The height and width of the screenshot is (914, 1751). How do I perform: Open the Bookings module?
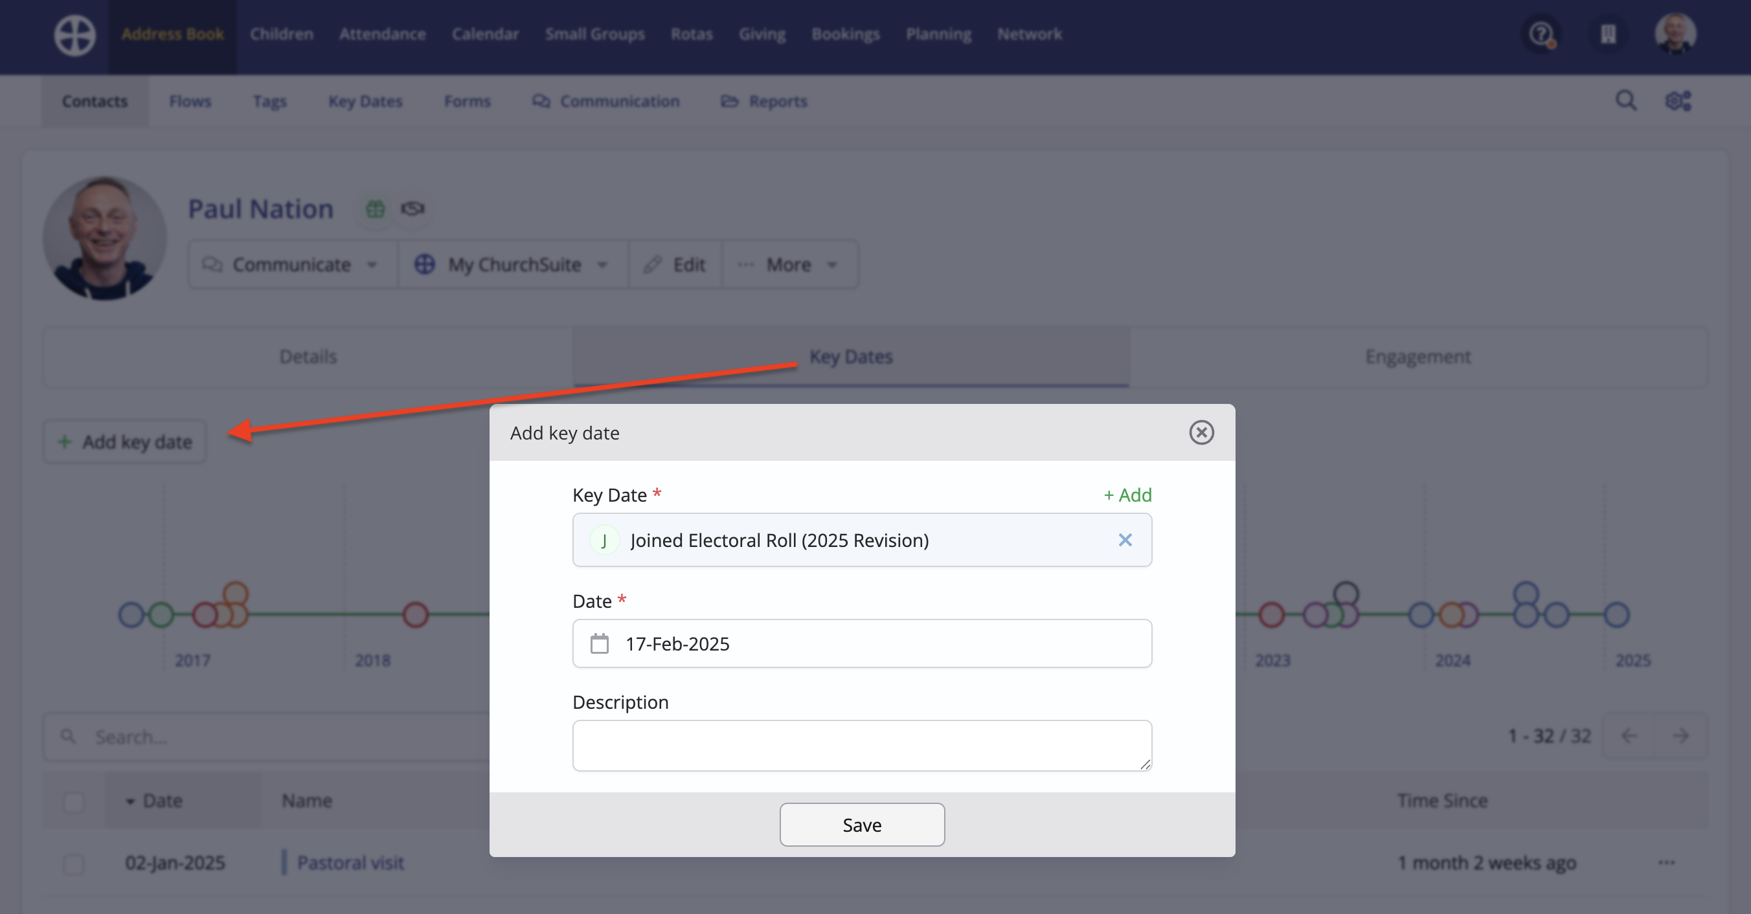tap(846, 34)
